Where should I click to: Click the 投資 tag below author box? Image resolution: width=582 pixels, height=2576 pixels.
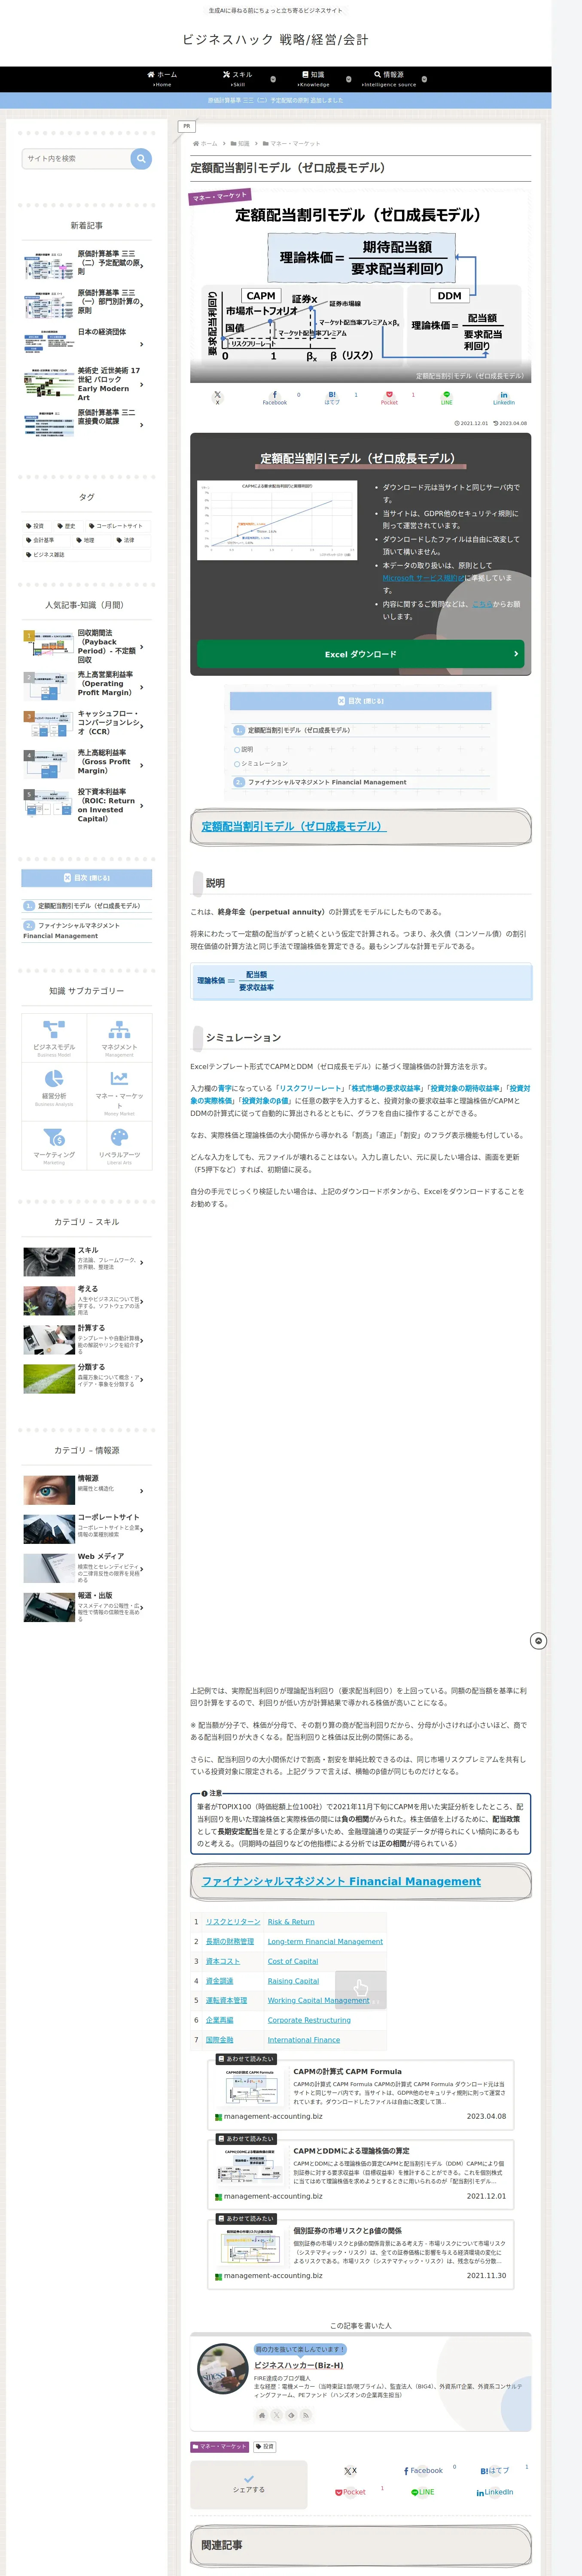(264, 2447)
